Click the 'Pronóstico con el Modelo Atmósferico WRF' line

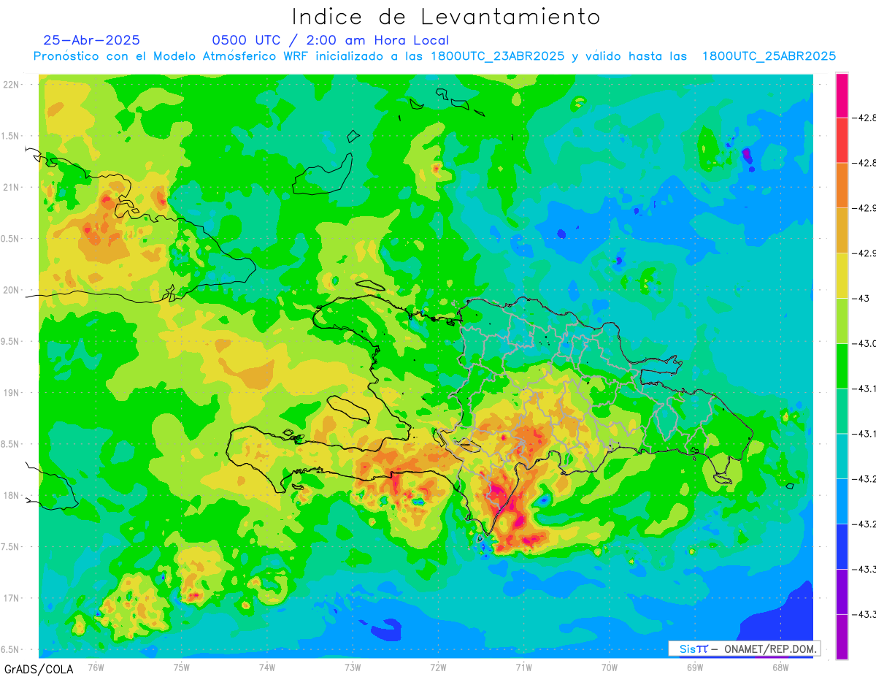434,56
